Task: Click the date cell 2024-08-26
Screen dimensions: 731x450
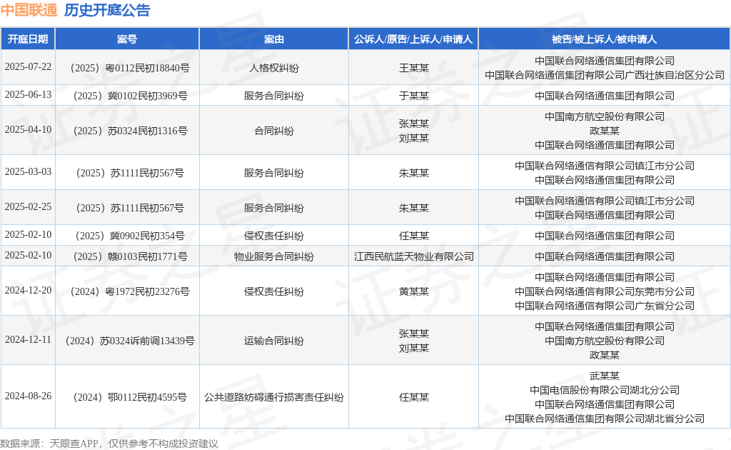Action: pos(28,396)
